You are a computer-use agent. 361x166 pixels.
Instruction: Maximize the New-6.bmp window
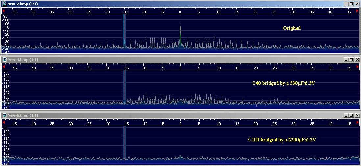351,115
